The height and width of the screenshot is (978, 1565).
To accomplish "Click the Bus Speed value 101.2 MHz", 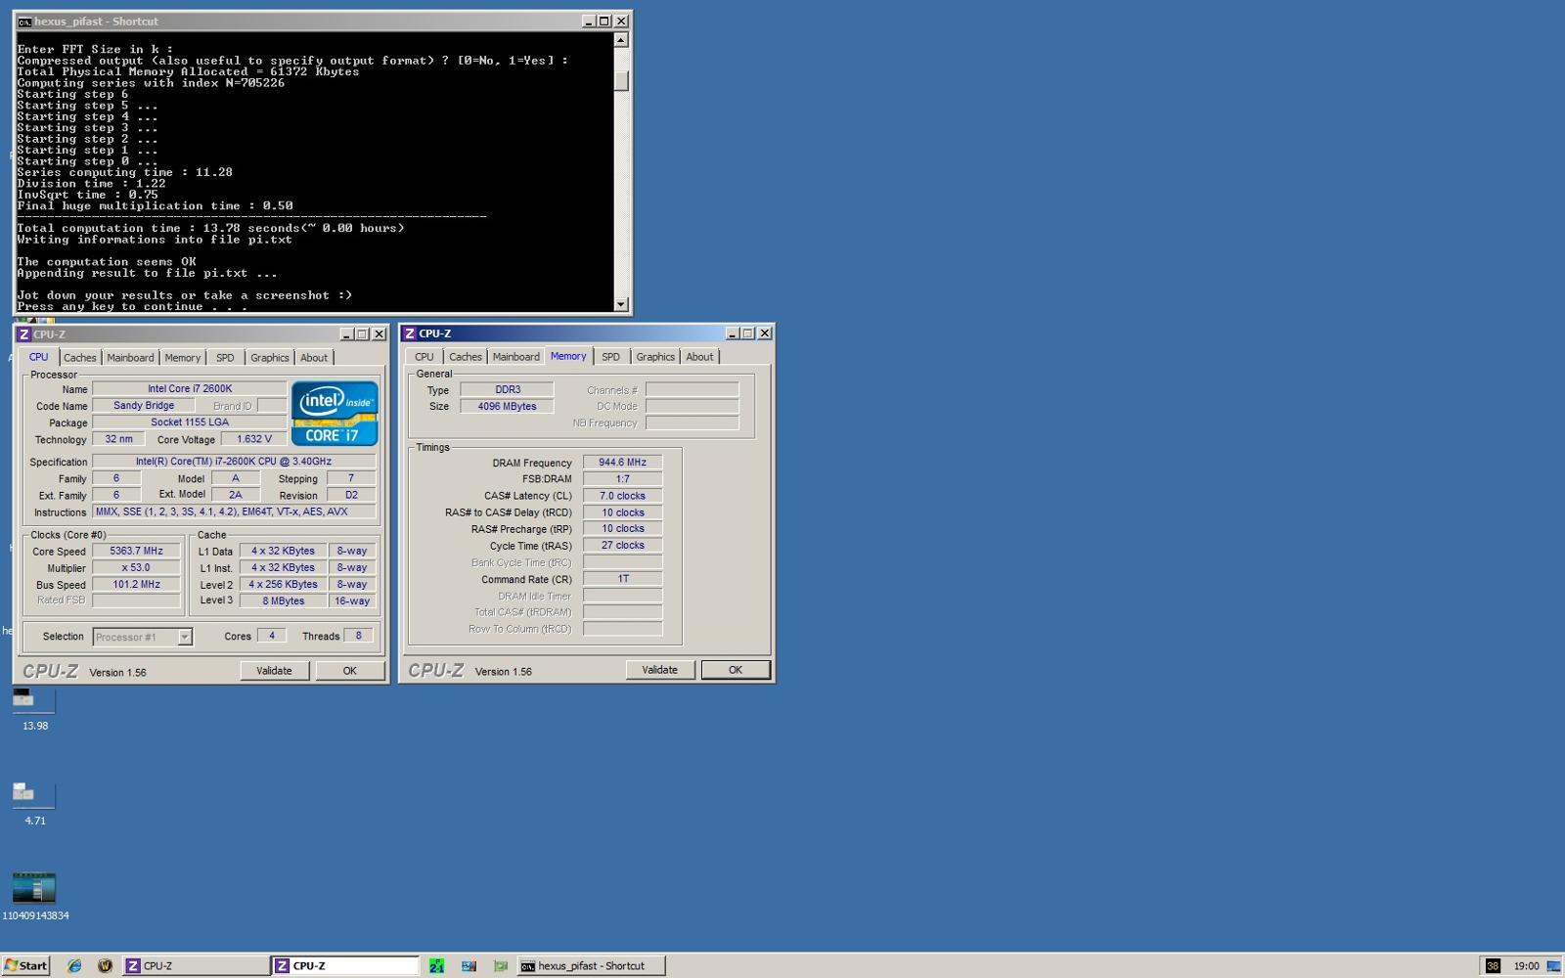I will coord(136,584).
